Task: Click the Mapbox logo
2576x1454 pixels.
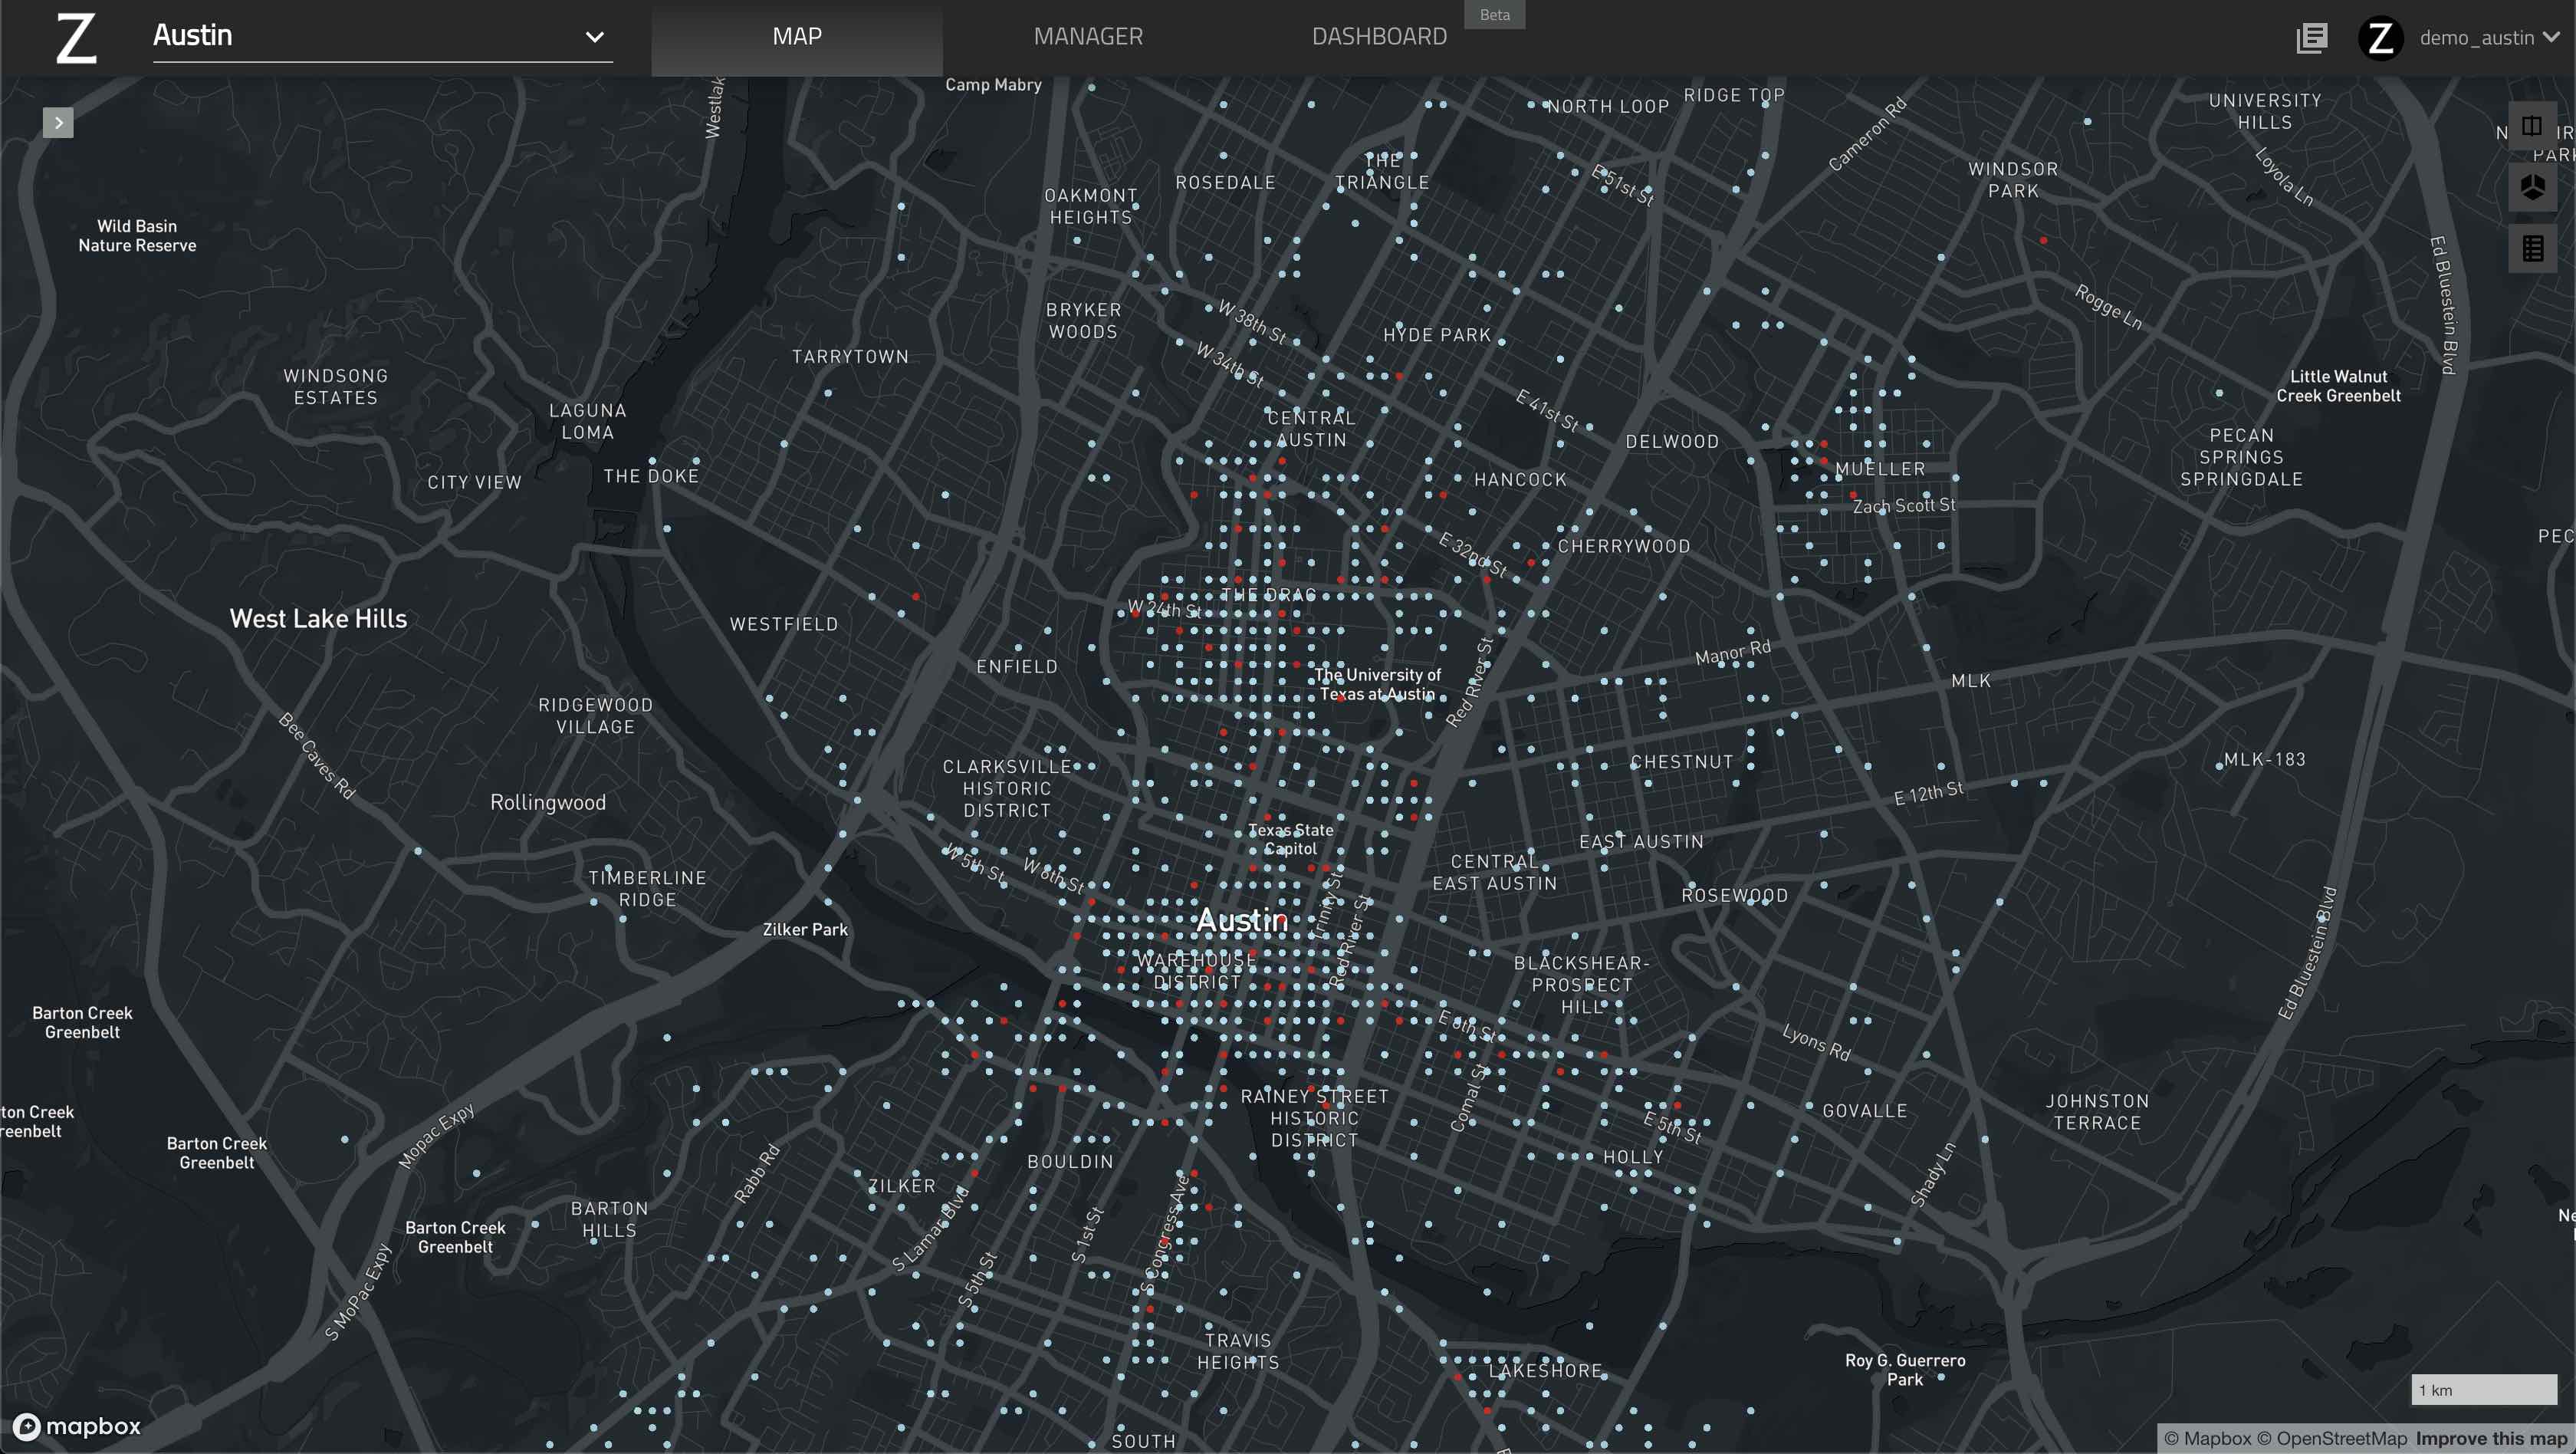Action: click(x=77, y=1426)
